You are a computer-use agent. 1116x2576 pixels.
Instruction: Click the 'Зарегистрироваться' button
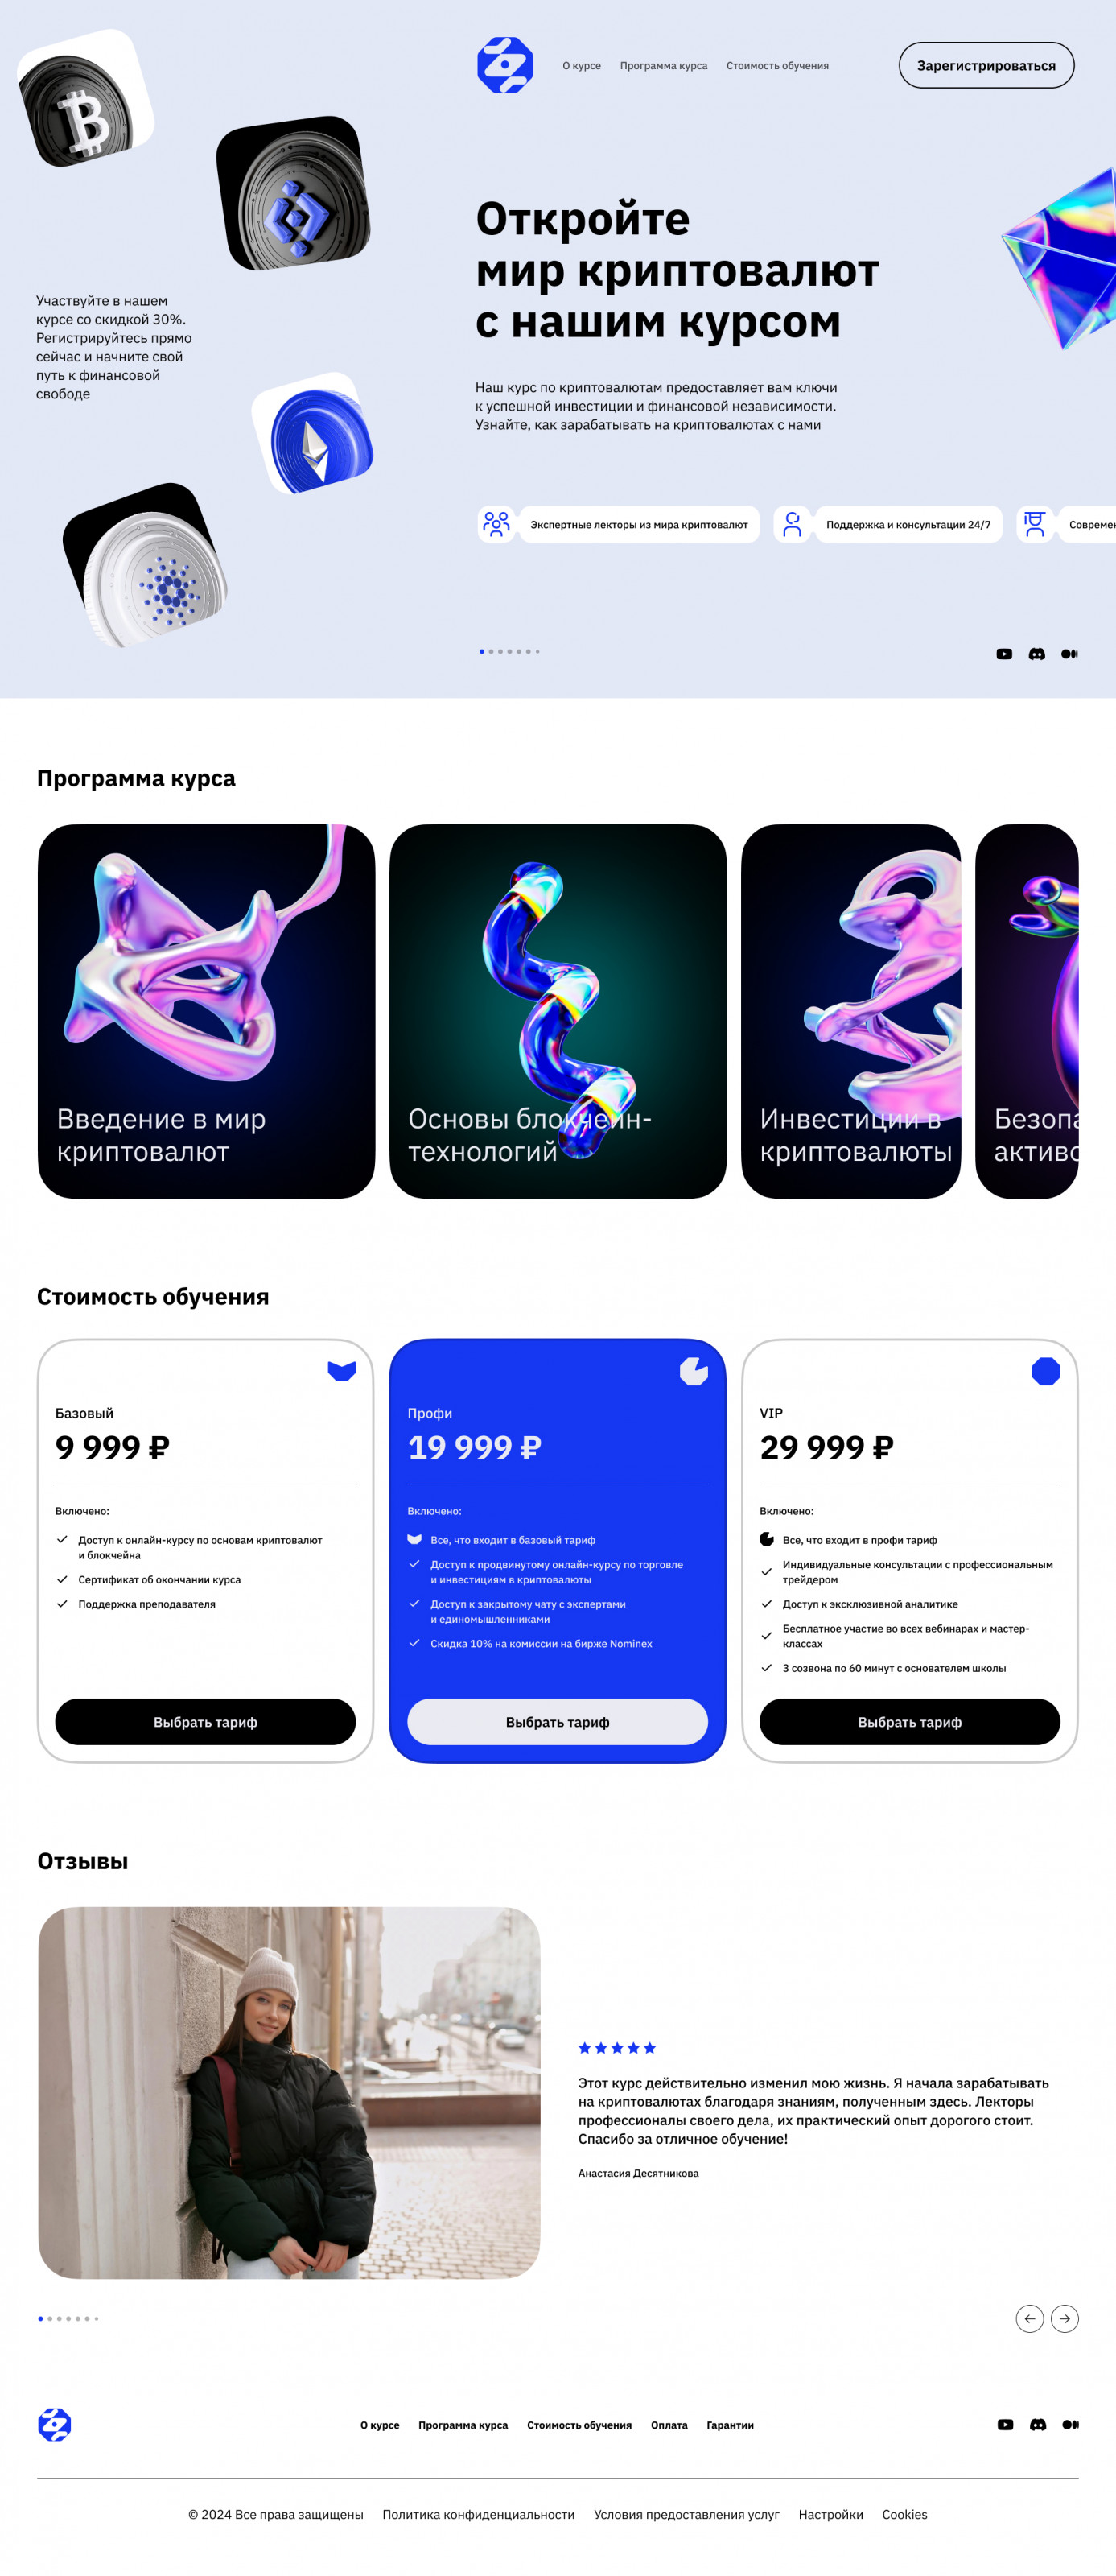click(x=986, y=65)
